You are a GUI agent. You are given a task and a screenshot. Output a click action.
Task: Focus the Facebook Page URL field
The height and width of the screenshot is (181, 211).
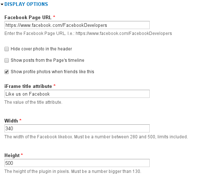[x=77, y=25]
